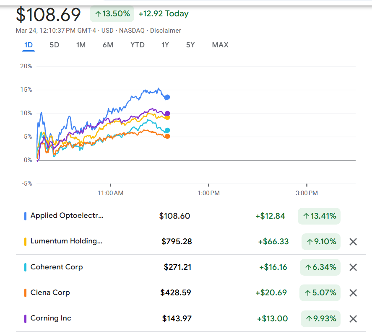
Task: Click the 15% y-axis label
Action: [26, 90]
